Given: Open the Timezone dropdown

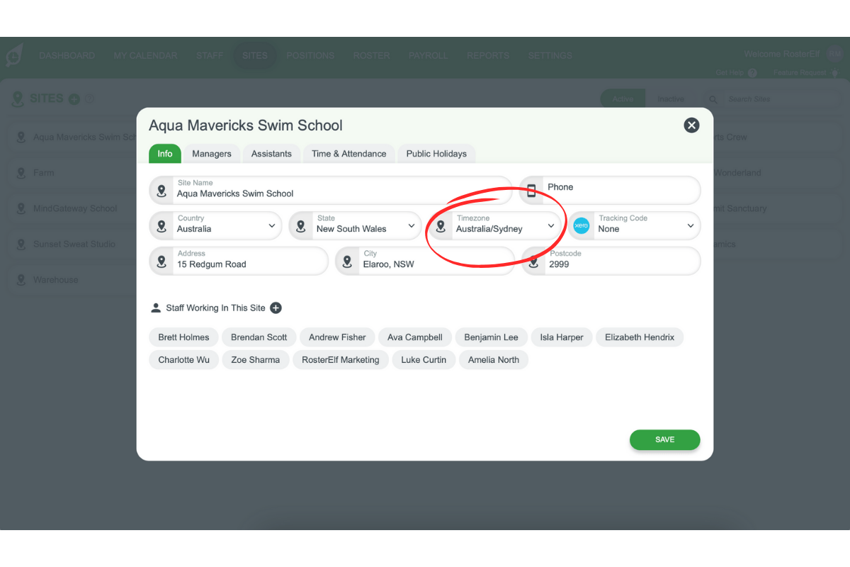Looking at the screenshot, I should [550, 225].
